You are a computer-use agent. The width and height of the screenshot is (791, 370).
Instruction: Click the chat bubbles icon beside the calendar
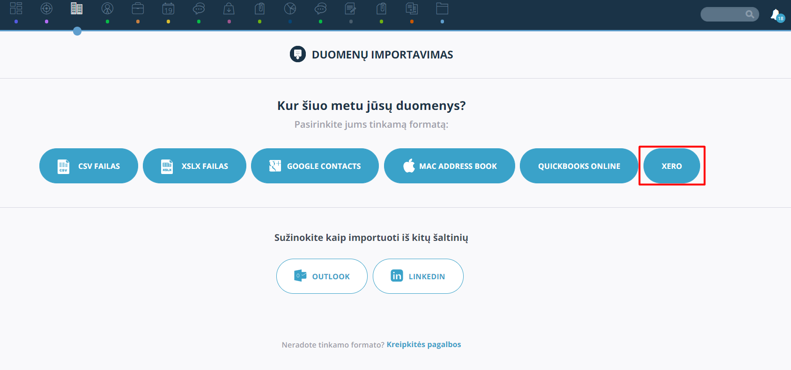pos(199,8)
